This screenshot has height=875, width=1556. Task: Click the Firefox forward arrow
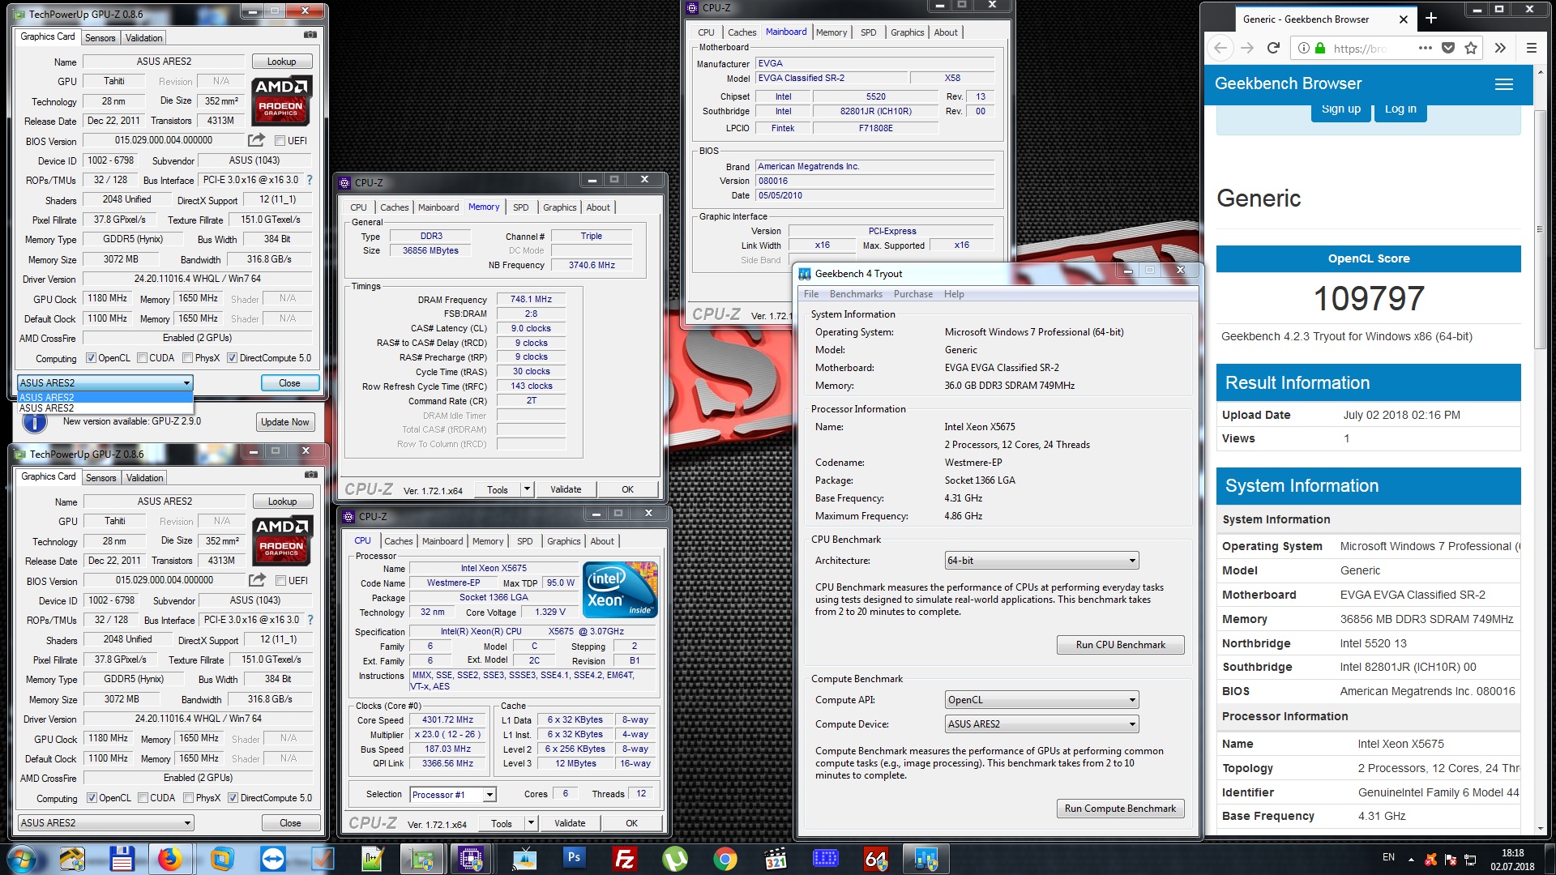pos(1247,48)
